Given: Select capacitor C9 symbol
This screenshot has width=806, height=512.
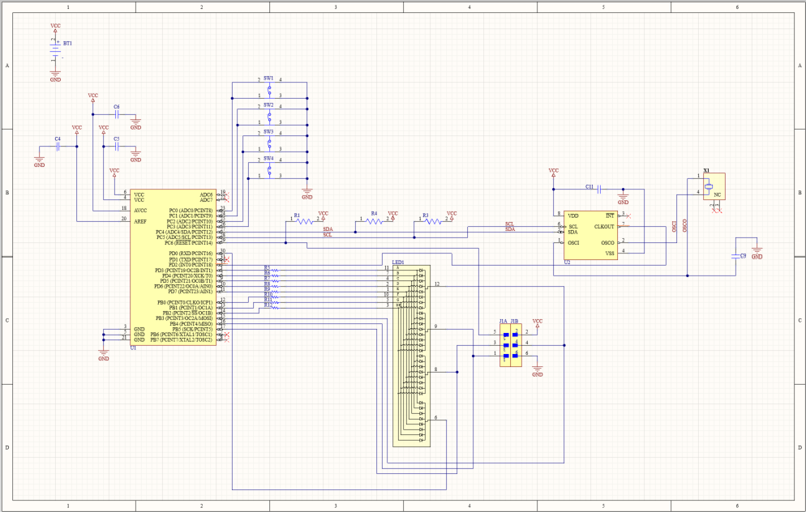Looking at the screenshot, I should coord(736,256).
